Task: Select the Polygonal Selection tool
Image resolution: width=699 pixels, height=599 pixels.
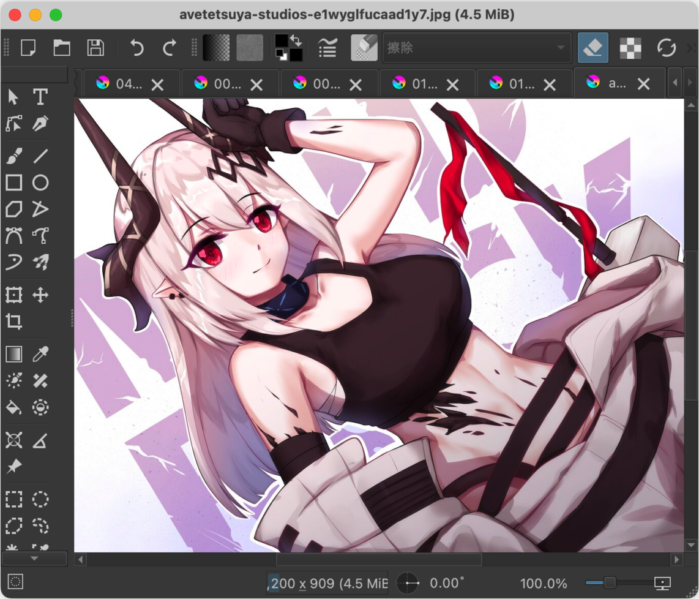Action: [x=13, y=526]
